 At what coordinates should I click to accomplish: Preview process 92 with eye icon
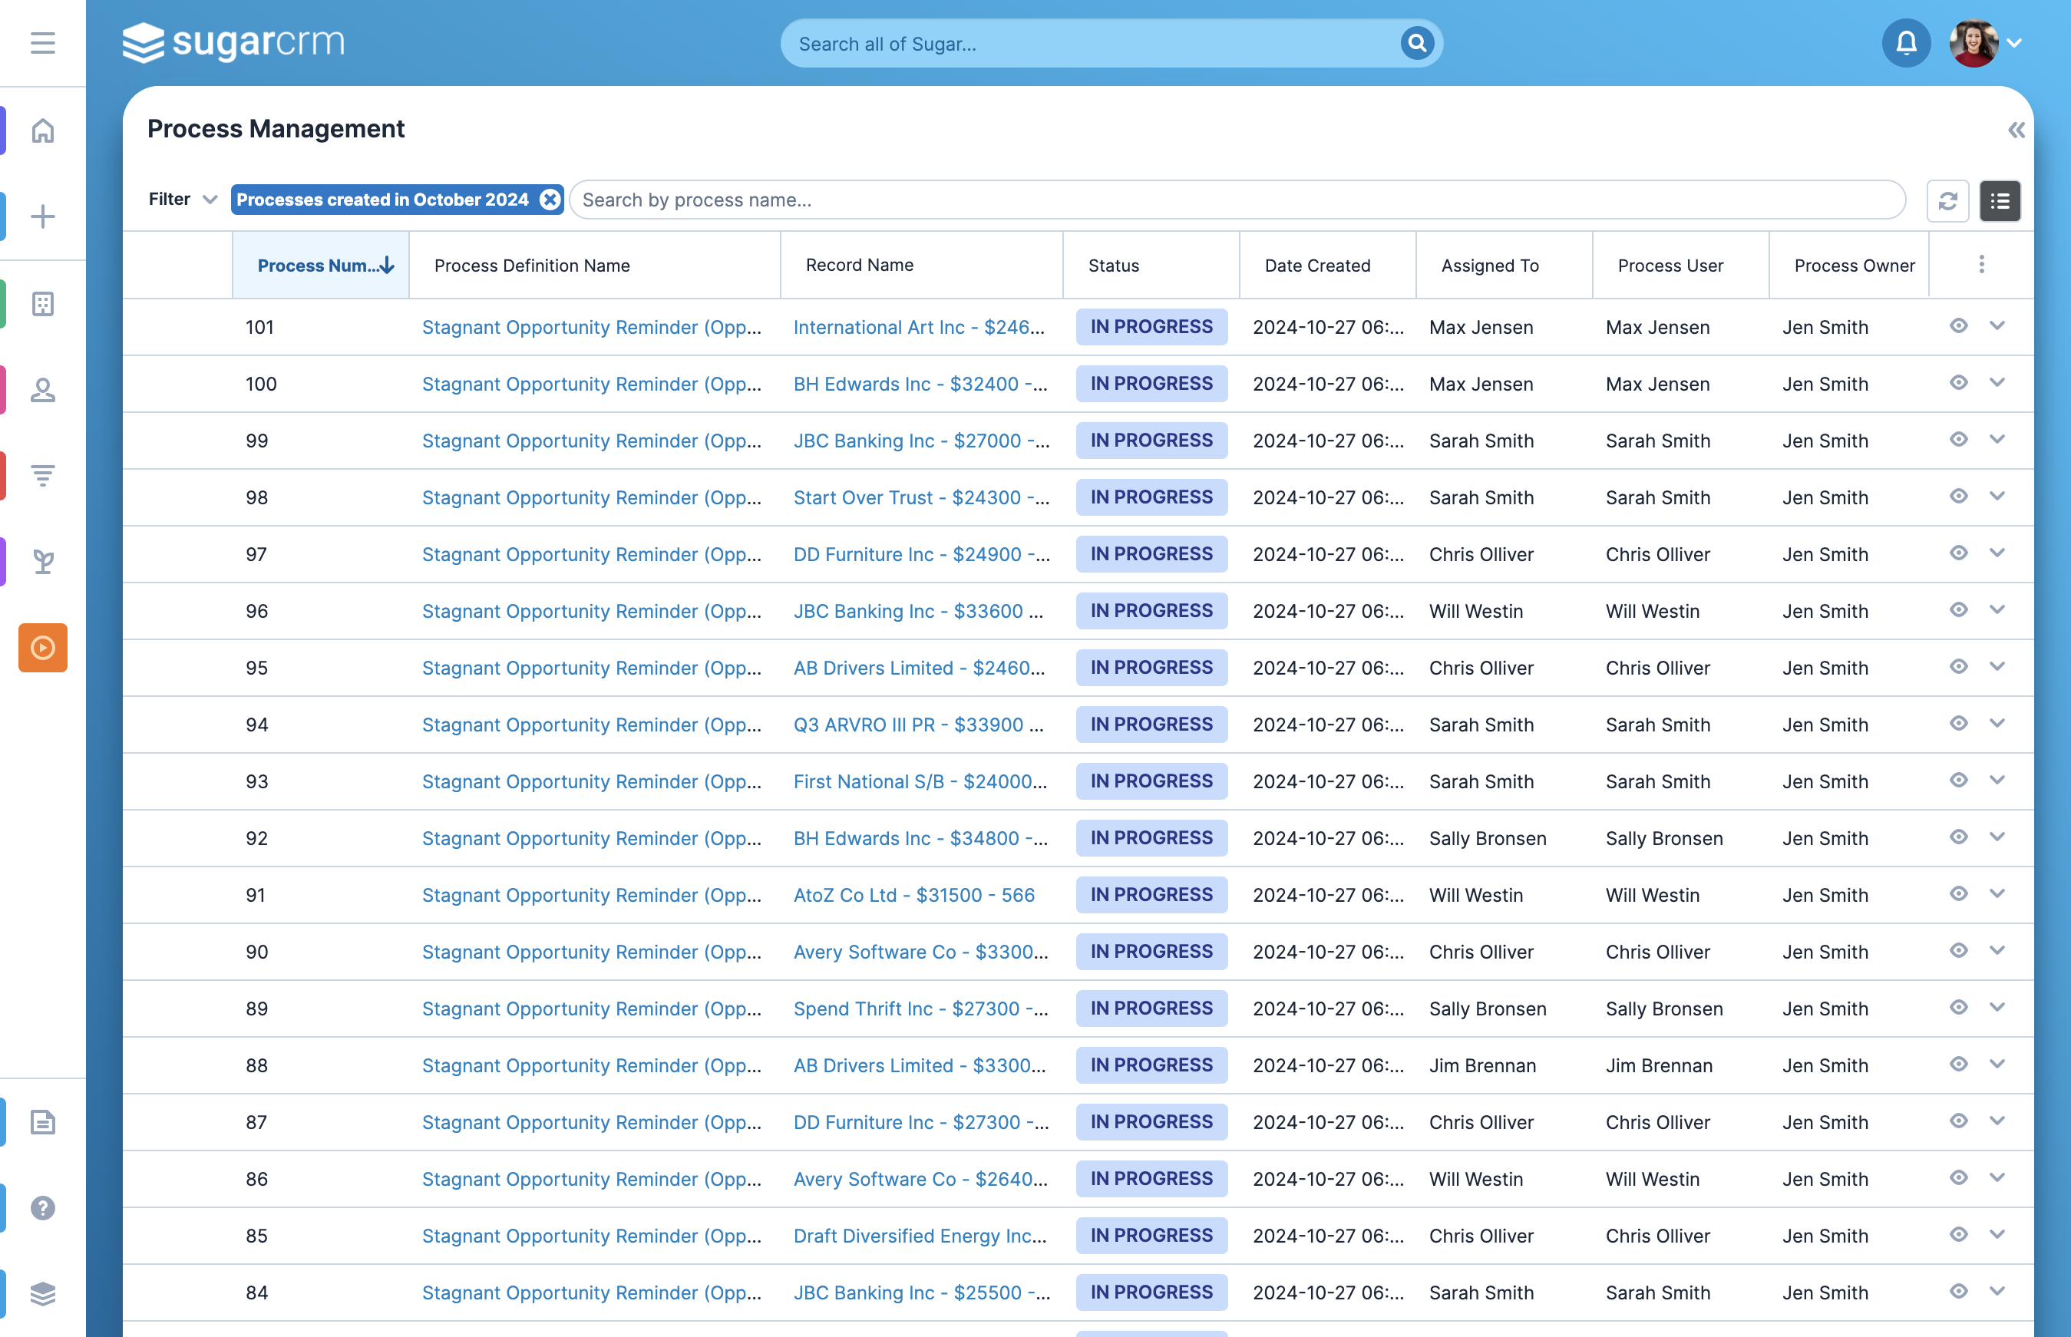1958,837
